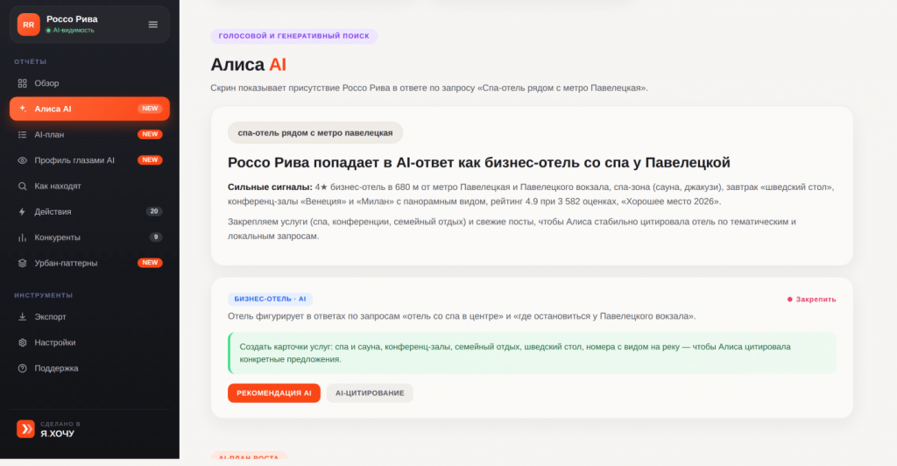
Task: Click the ГОЛОСОВОЙ И ГЕНЕРАТИВНЫЙ ПОИСК badge
Action: coord(294,36)
